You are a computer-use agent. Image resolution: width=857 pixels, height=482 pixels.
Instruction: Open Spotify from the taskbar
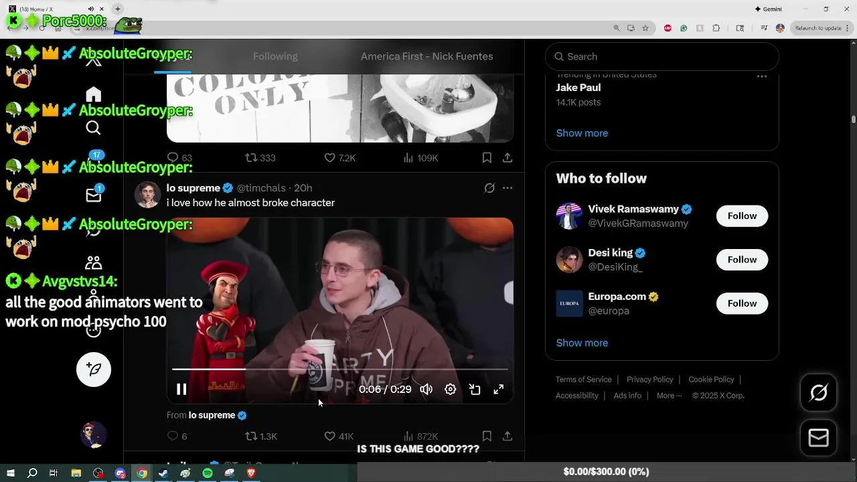[x=208, y=473]
